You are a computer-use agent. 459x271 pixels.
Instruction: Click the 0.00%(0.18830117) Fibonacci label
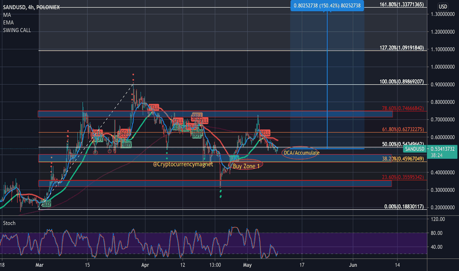[x=404, y=206]
